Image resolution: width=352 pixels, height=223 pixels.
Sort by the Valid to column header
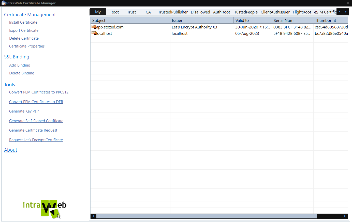tap(253, 20)
